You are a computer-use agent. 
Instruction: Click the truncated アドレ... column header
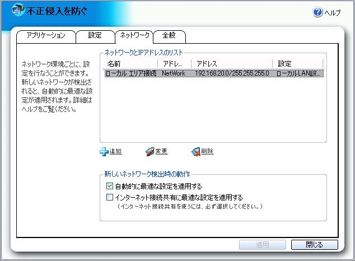pos(175,64)
